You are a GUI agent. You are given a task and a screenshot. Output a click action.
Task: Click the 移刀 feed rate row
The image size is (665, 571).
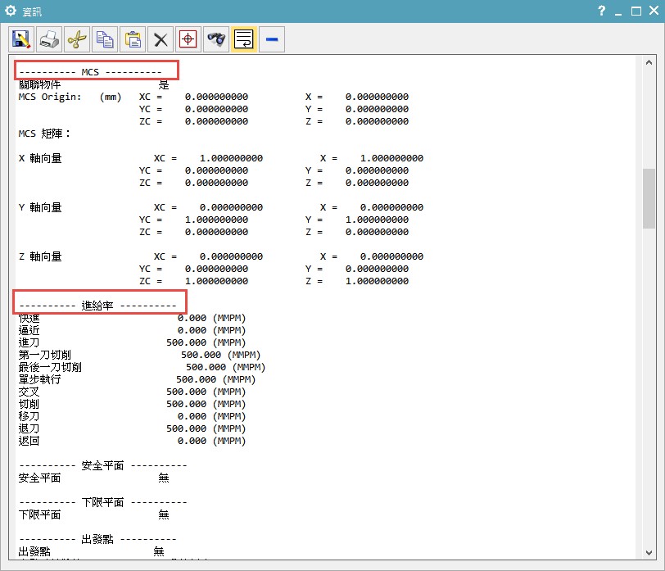coord(132,416)
